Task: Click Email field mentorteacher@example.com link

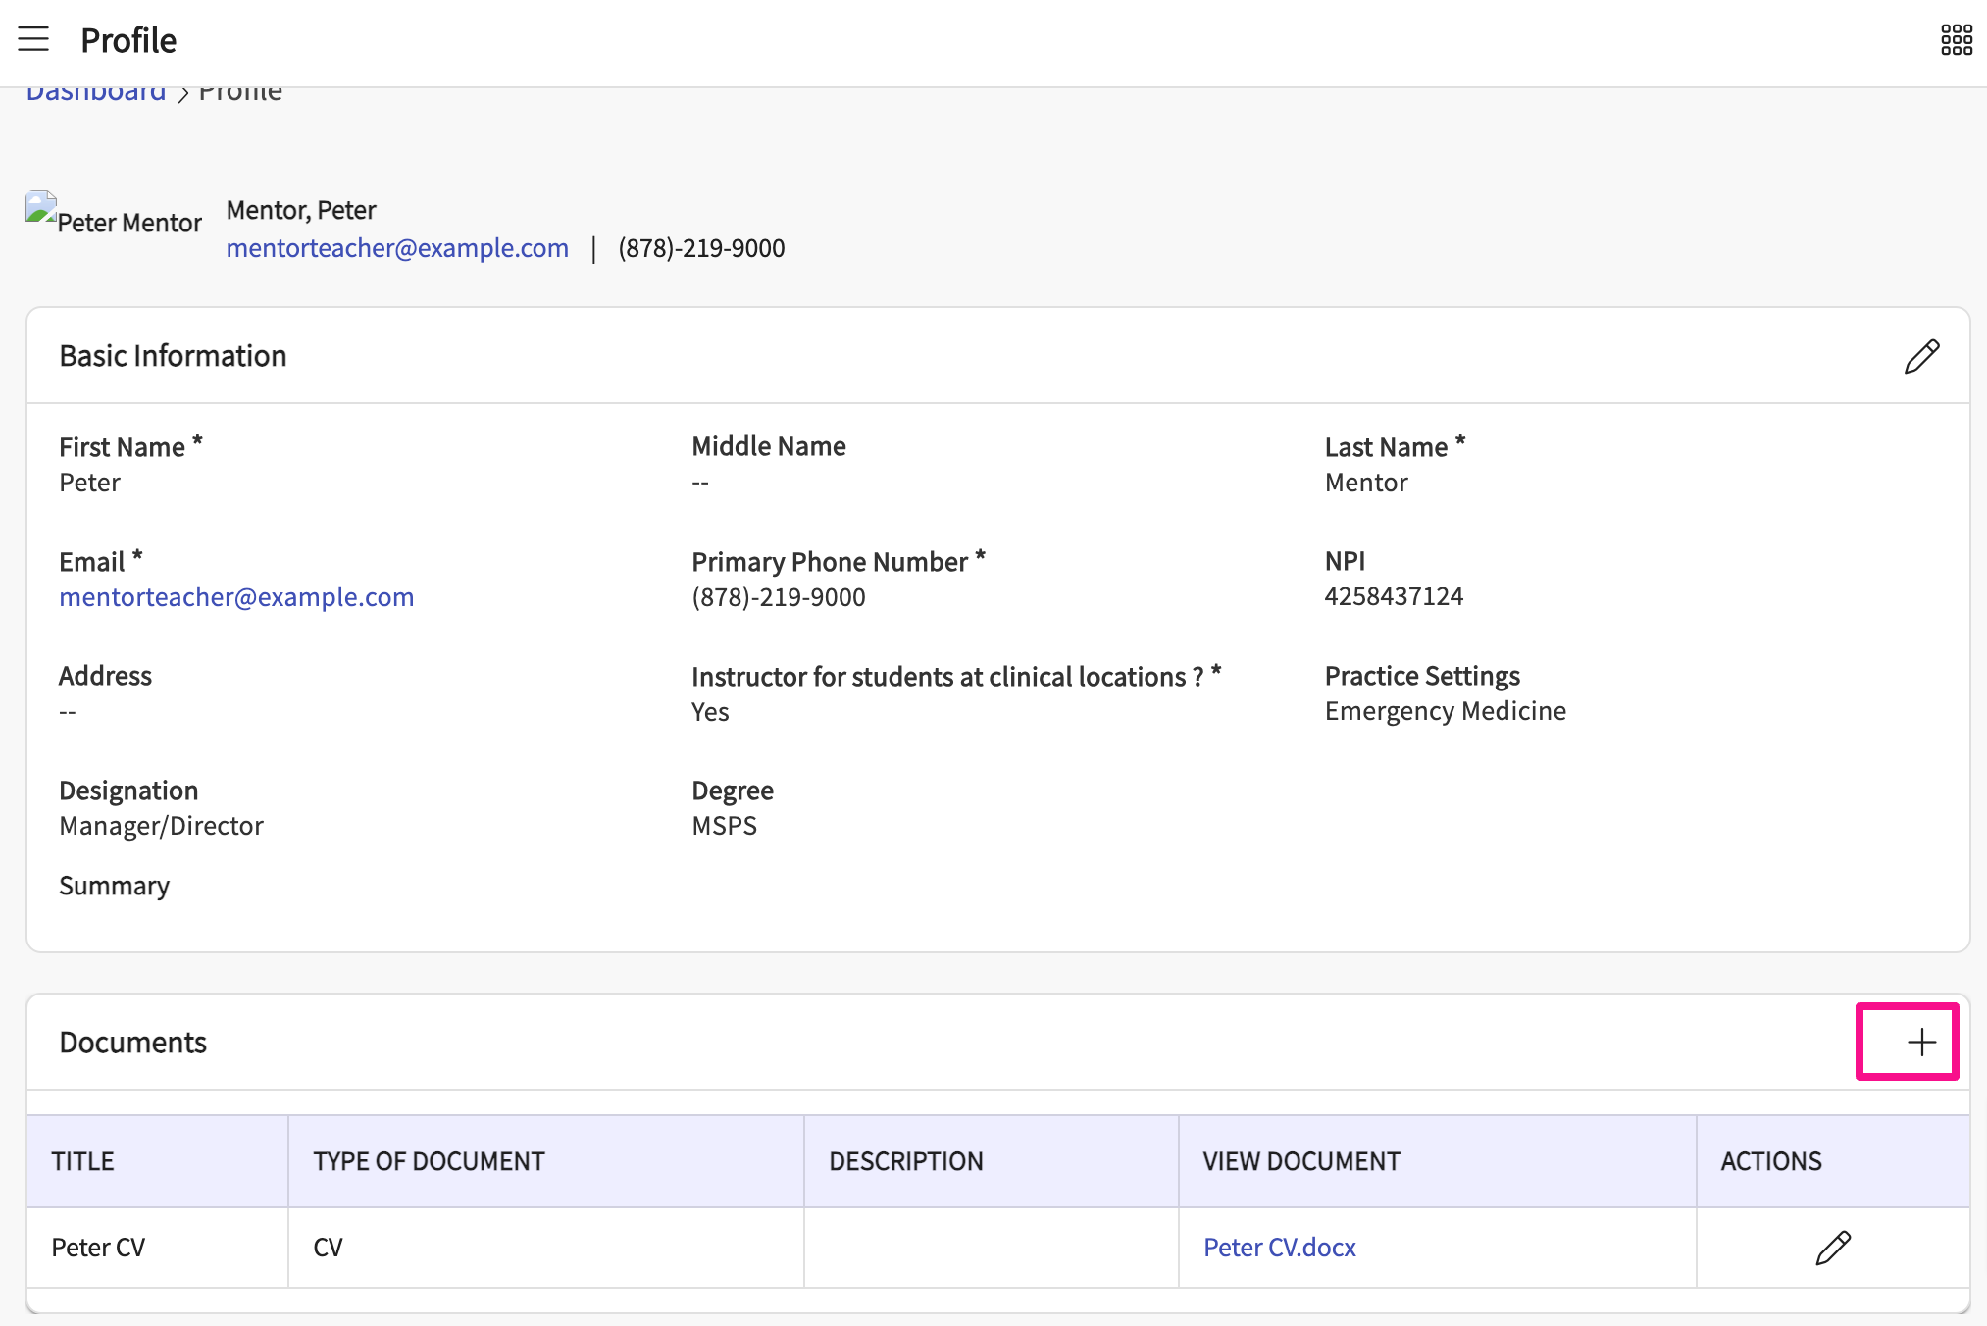Action: point(236,597)
